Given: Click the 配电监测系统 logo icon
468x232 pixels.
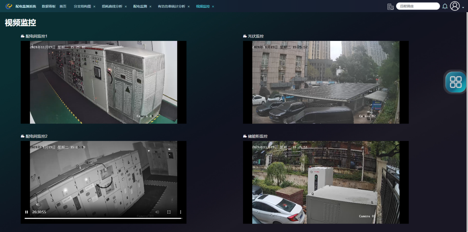Looking at the screenshot, I should tap(9, 6).
